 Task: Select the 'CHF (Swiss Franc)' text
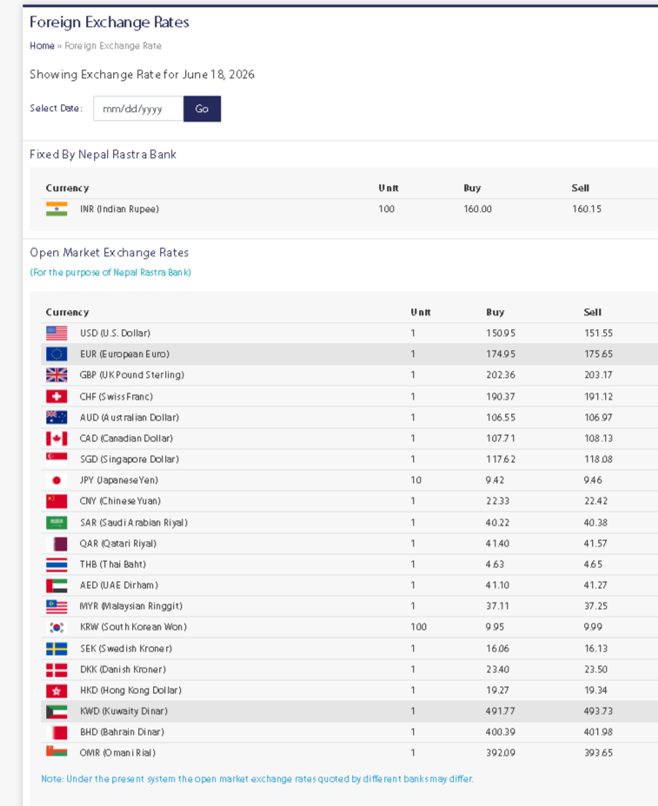pos(116,396)
